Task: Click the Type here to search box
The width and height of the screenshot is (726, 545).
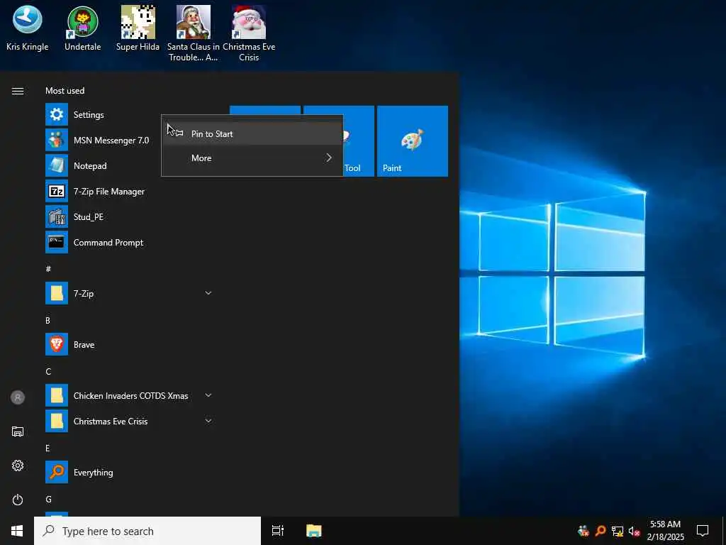Action: coord(147,531)
